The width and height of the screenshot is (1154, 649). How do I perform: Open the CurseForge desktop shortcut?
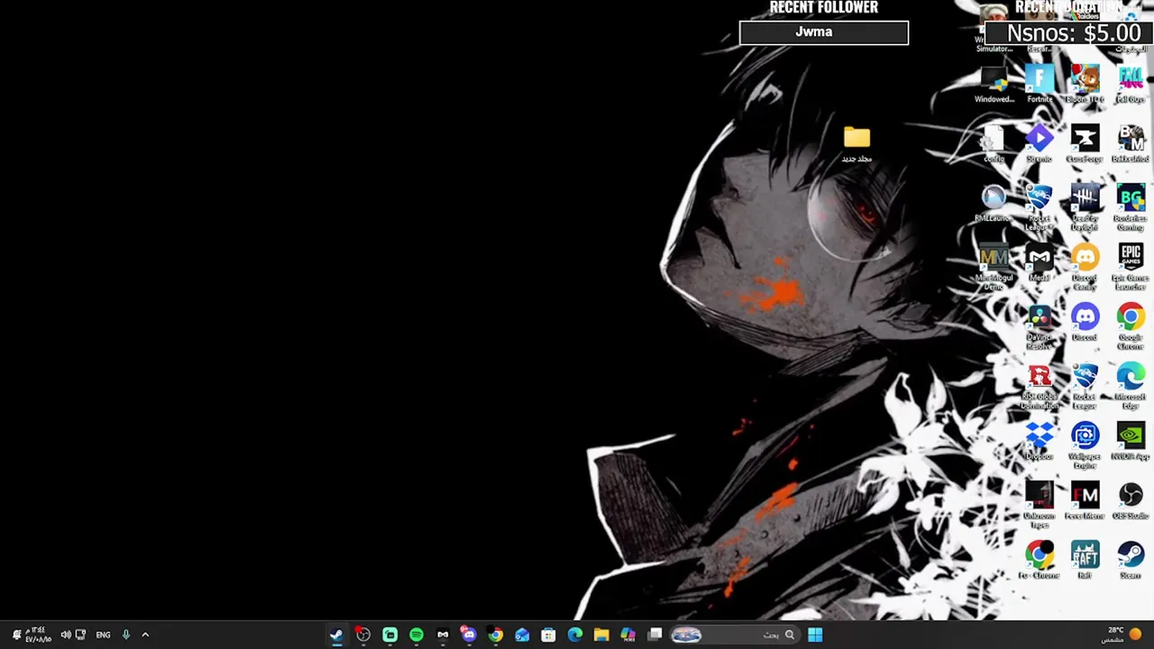coord(1085,144)
